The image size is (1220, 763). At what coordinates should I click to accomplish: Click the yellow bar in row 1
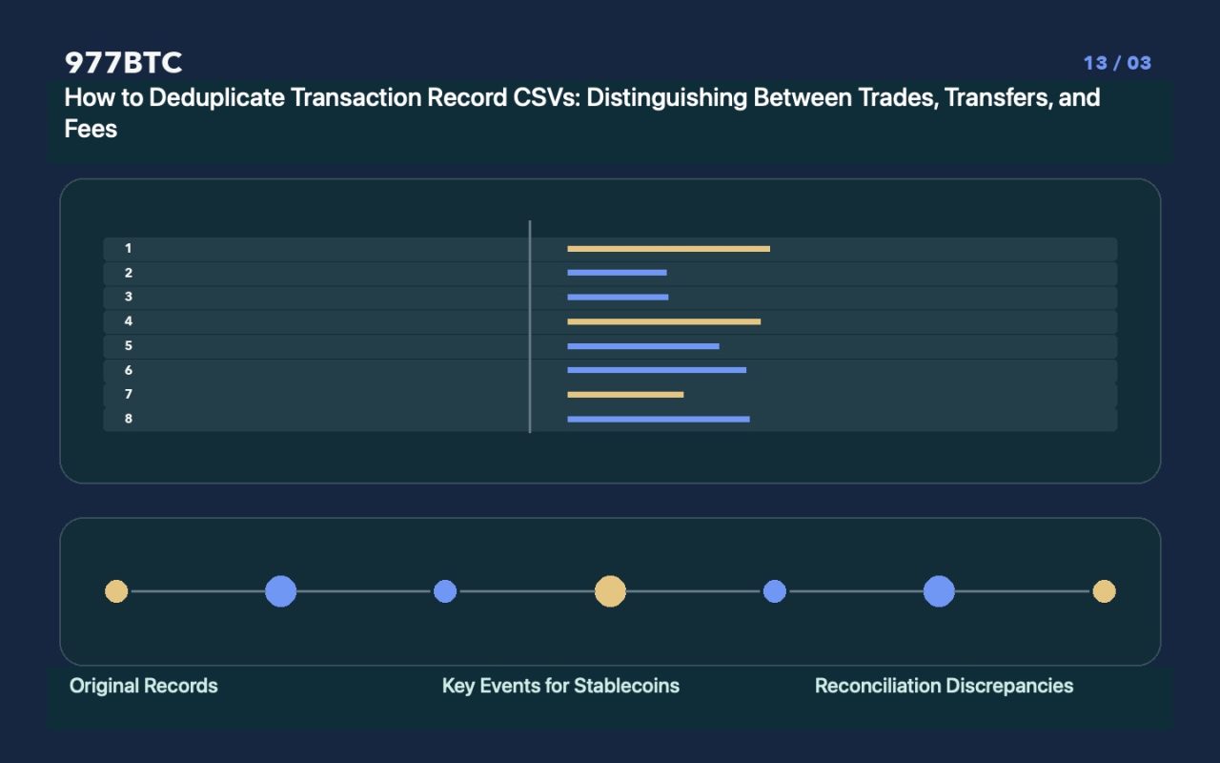[668, 249]
